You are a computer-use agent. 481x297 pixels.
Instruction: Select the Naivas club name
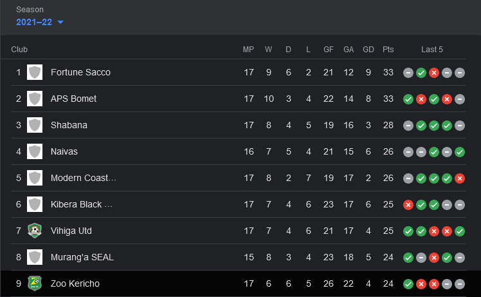click(x=64, y=151)
